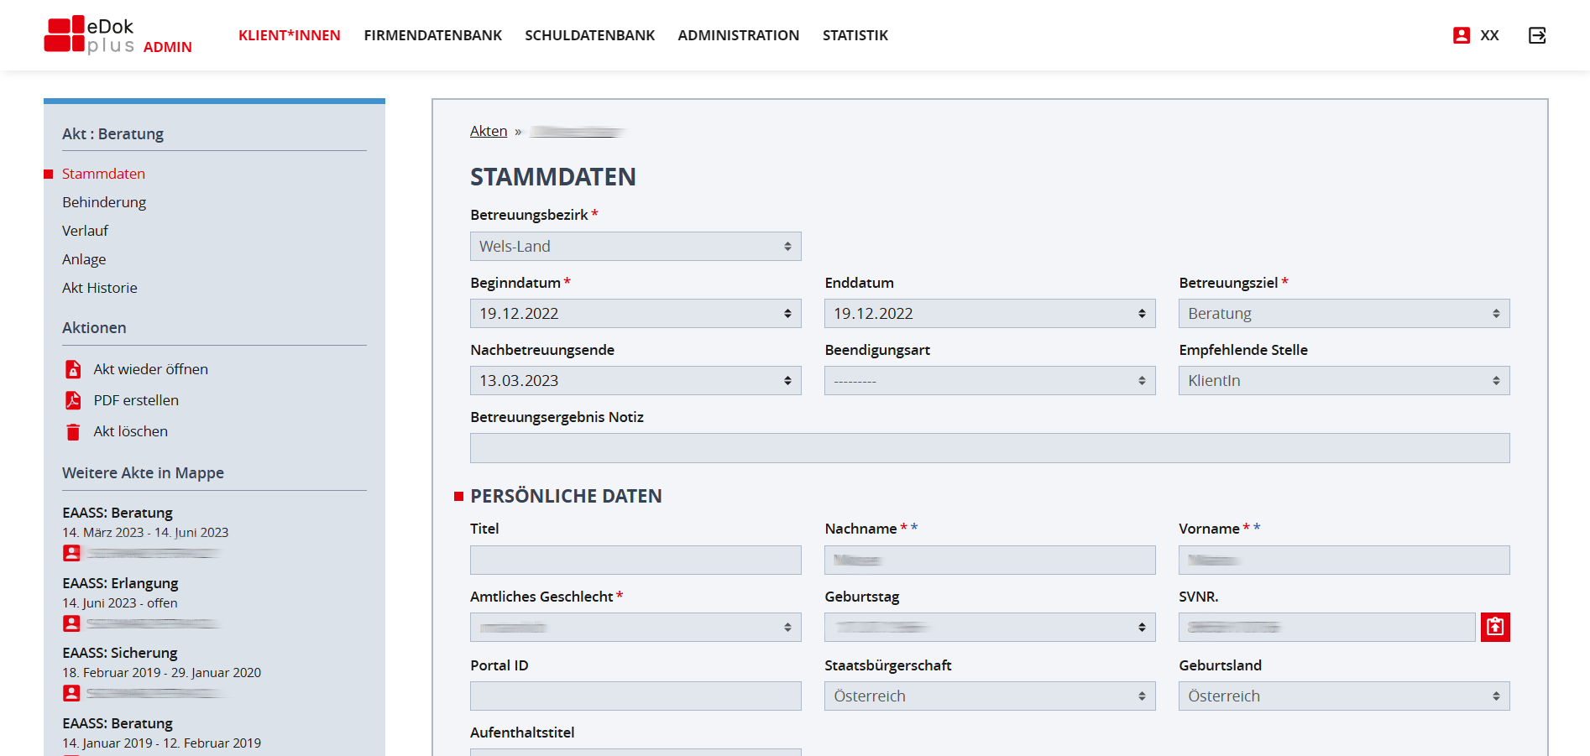Open the Staatsbürgerschaft dropdown
Viewport: 1590px width, 756px height.
[989, 696]
